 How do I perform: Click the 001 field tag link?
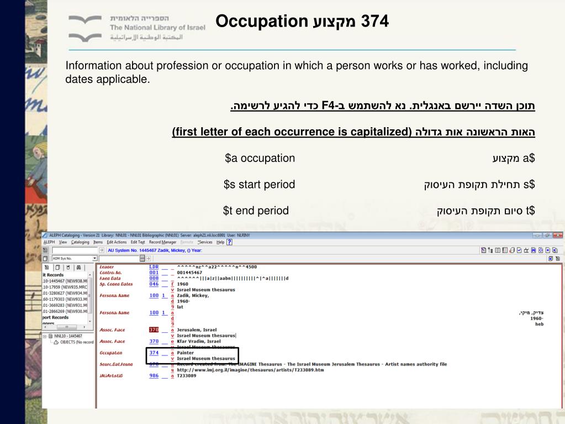tap(154, 273)
